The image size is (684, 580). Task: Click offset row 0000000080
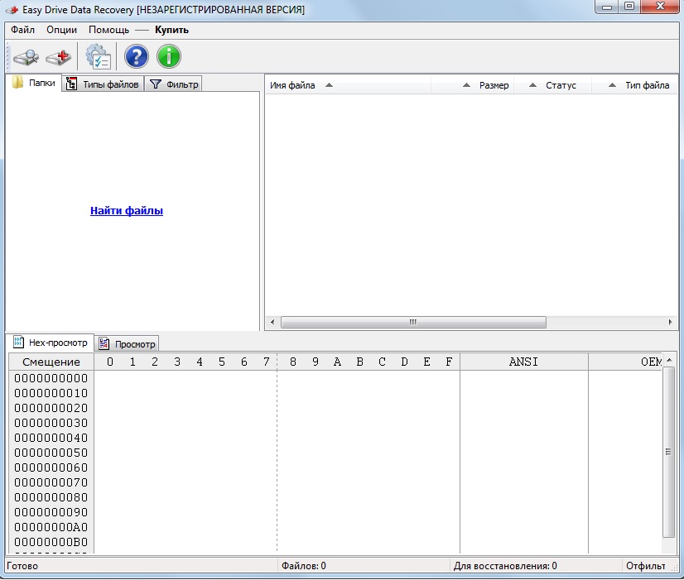51,497
